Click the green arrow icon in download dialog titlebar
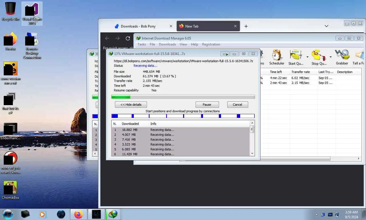Viewport: 366px width, 220px height. [224, 54]
